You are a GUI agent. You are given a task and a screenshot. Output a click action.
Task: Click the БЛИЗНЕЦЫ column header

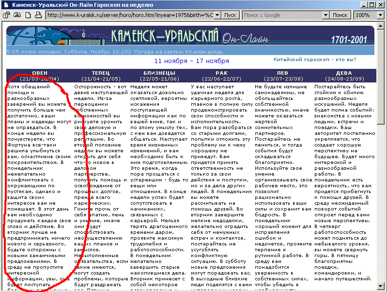(x=159, y=73)
